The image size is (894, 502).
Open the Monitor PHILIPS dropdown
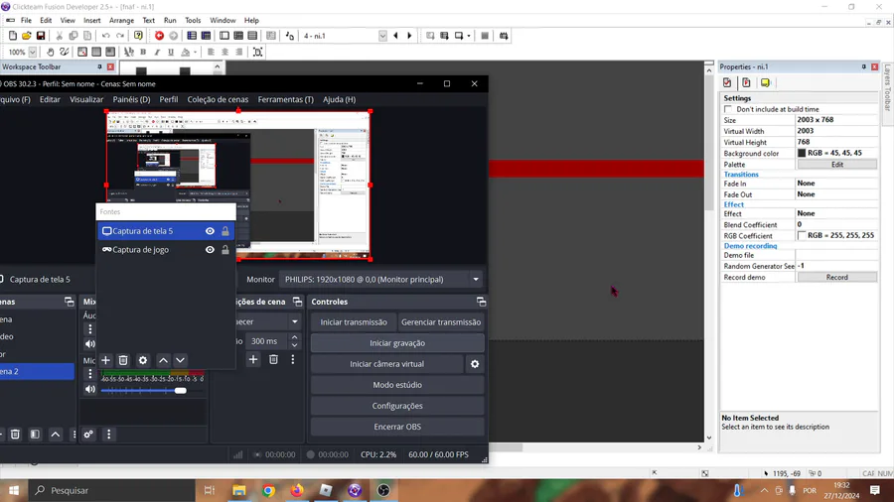click(x=380, y=280)
